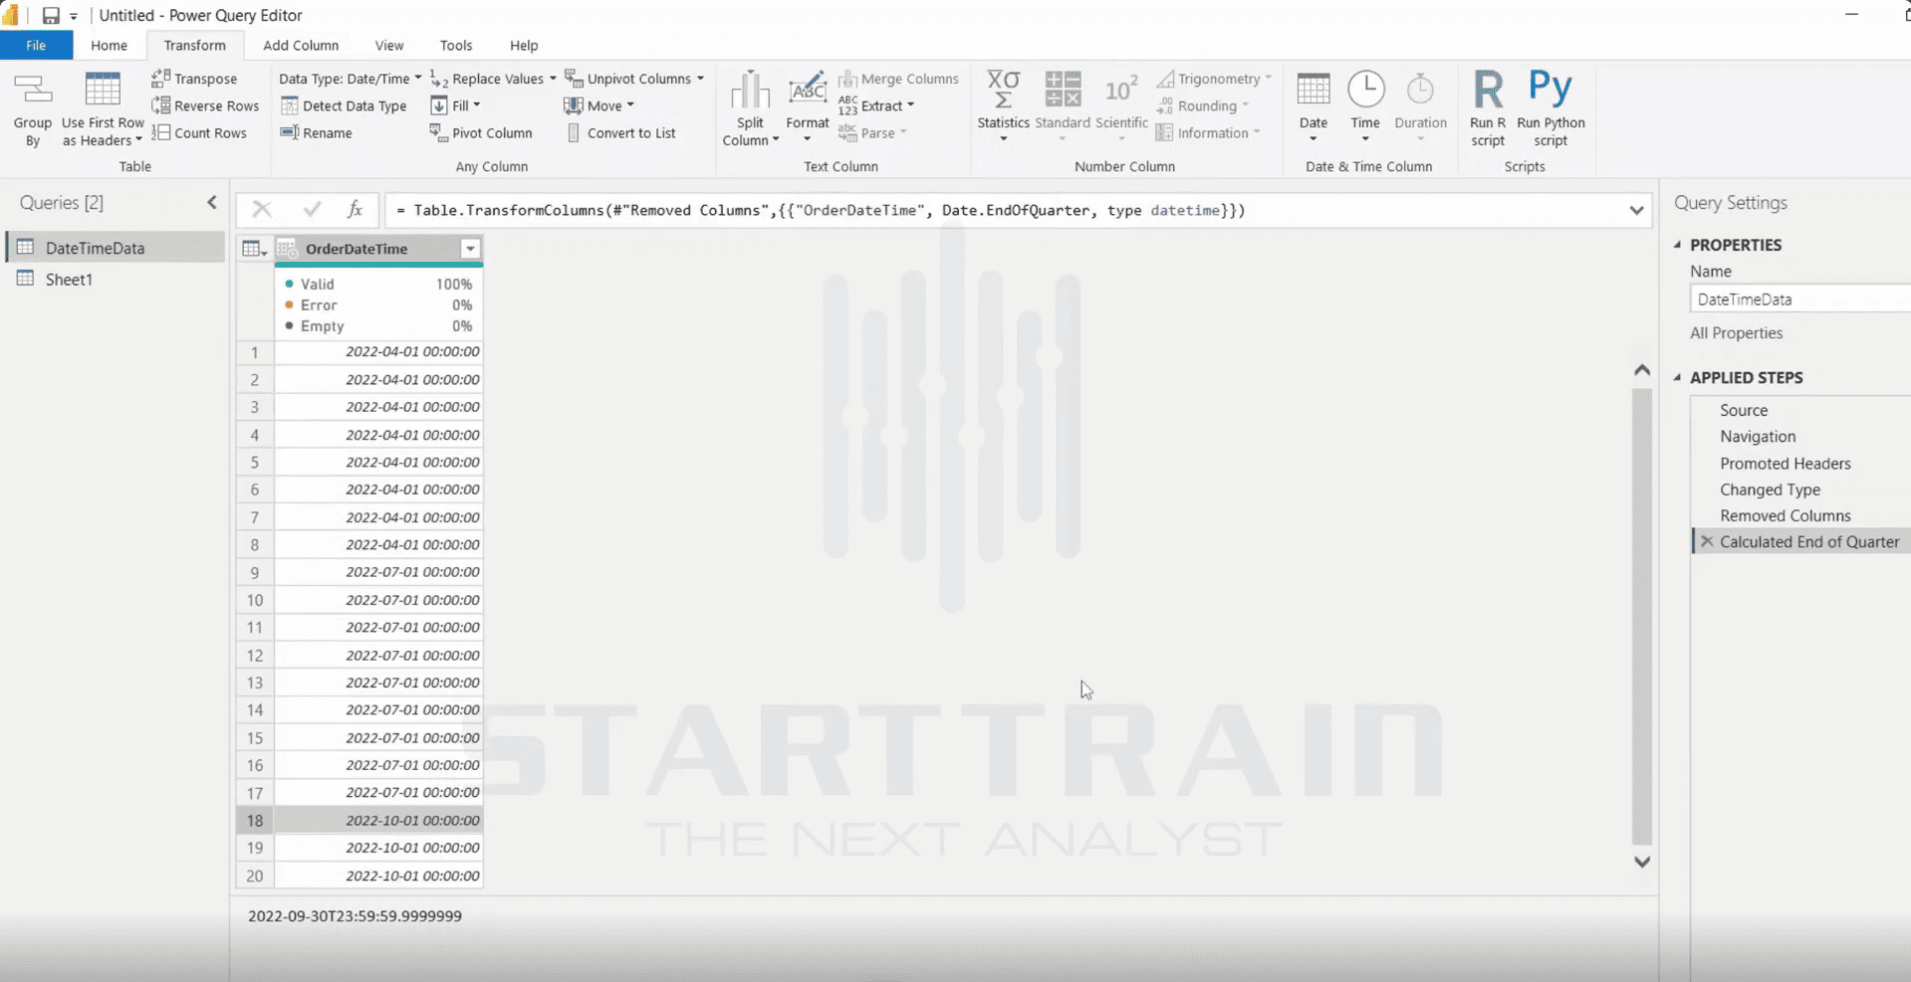Open the Move dropdown

coord(598,105)
